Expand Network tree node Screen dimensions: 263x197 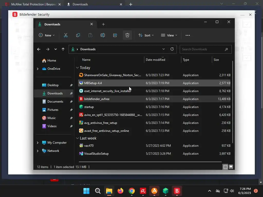[x=37, y=151]
